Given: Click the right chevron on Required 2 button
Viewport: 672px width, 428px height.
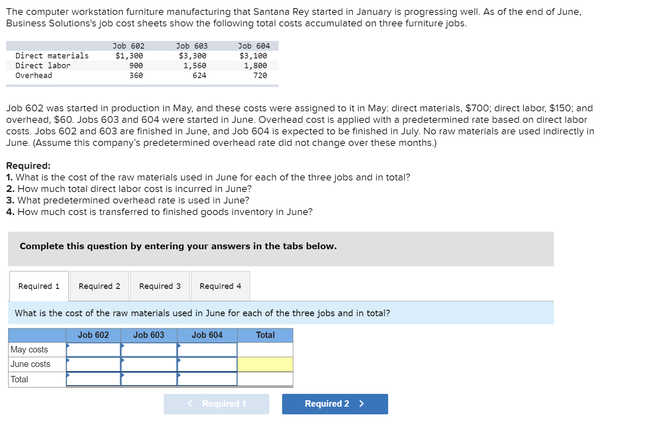Looking at the screenshot, I should point(362,404).
